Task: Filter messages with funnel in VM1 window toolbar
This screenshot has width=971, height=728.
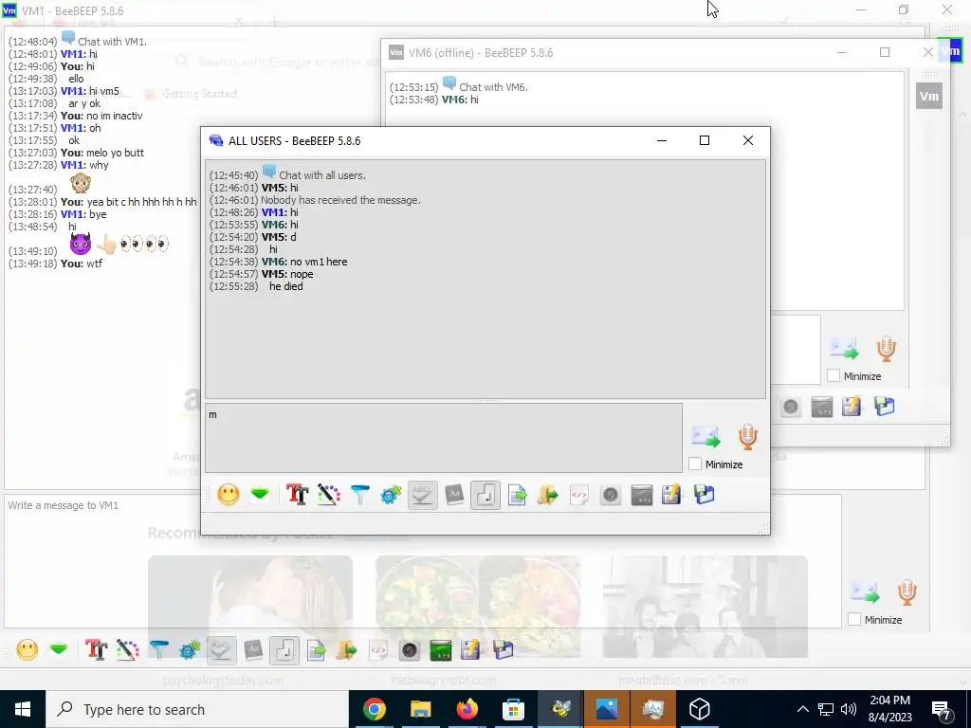Action: [x=159, y=650]
